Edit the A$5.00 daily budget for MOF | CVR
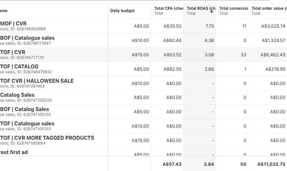Screen dimensions: 287x171 [x=141, y=26]
